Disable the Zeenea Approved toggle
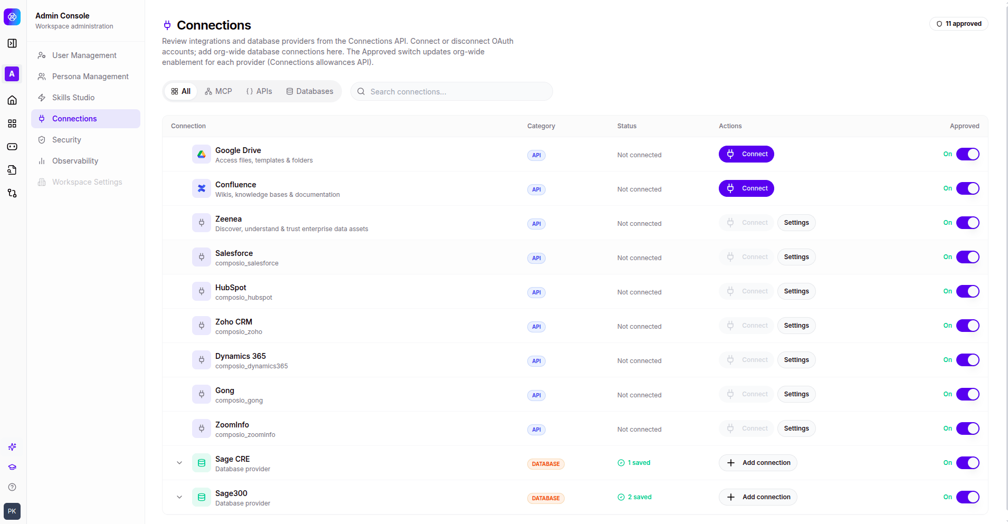Screen dimensions: 1008x524 pyautogui.click(x=968, y=223)
